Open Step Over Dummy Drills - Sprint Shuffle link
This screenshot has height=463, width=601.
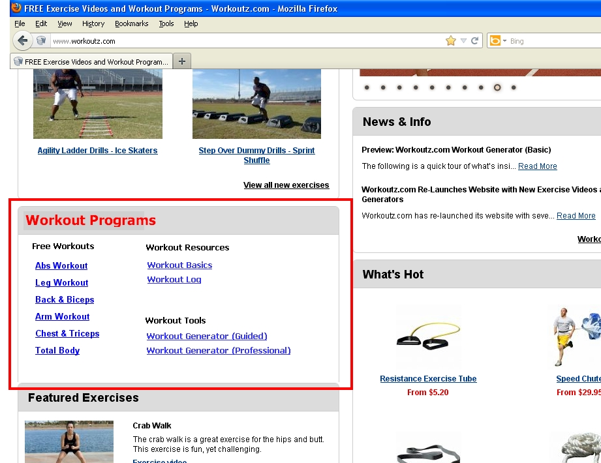click(256, 155)
